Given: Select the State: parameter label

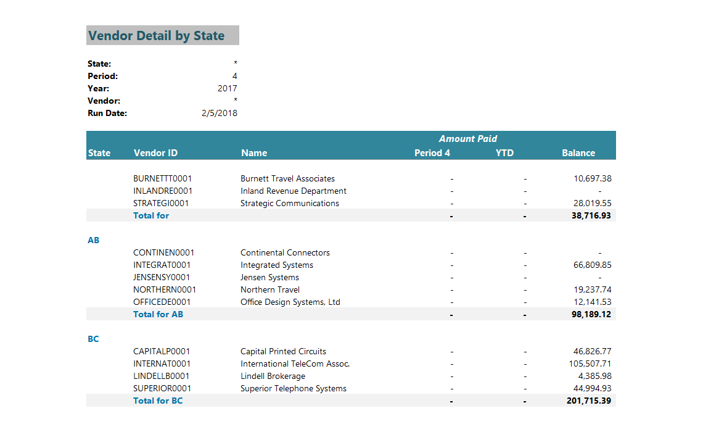Looking at the screenshot, I should click(99, 64).
